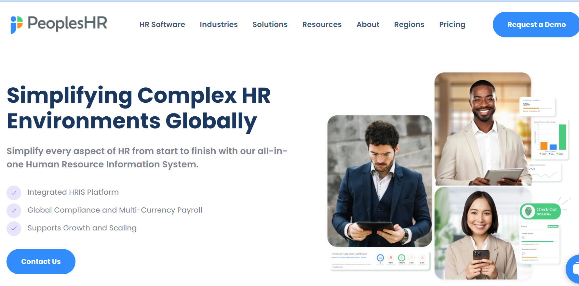Click the fingerprint icon on Check-Out badge
579x286 pixels.
tap(528, 212)
